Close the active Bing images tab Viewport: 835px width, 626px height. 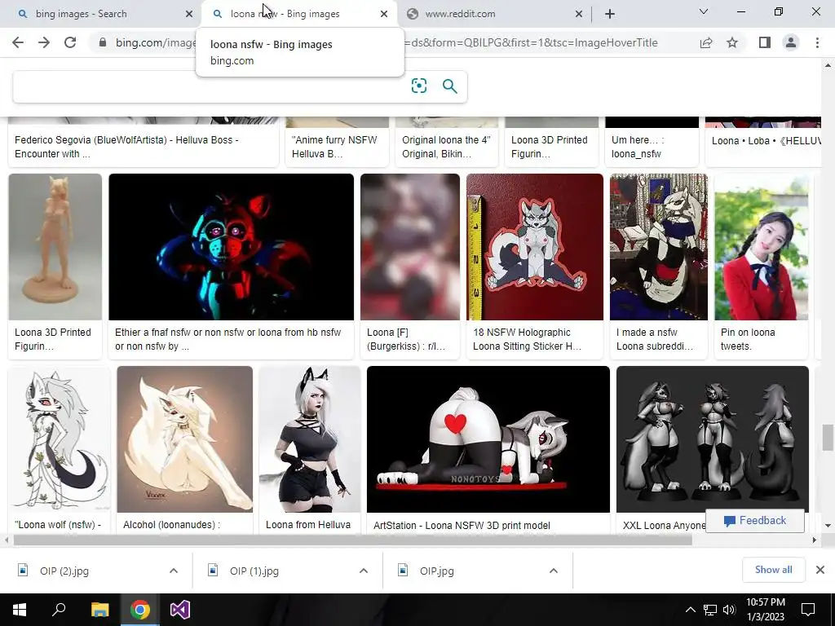384,14
